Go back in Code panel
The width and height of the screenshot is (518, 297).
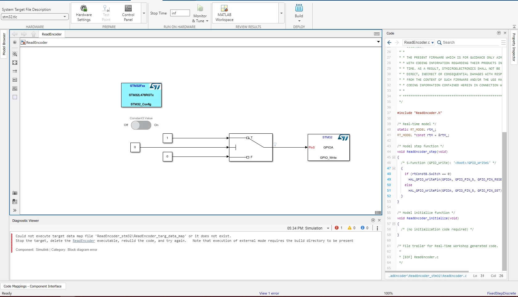(389, 43)
